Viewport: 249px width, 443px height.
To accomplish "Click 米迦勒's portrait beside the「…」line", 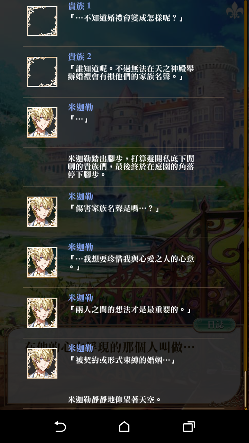I will click(42, 123).
